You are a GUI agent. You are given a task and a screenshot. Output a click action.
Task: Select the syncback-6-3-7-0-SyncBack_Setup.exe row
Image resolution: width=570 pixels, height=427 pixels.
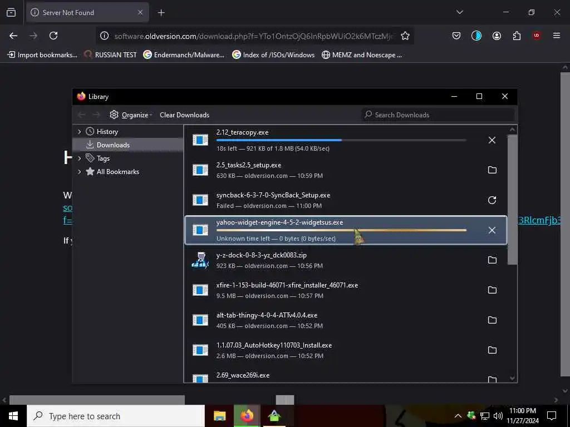pos(346,200)
